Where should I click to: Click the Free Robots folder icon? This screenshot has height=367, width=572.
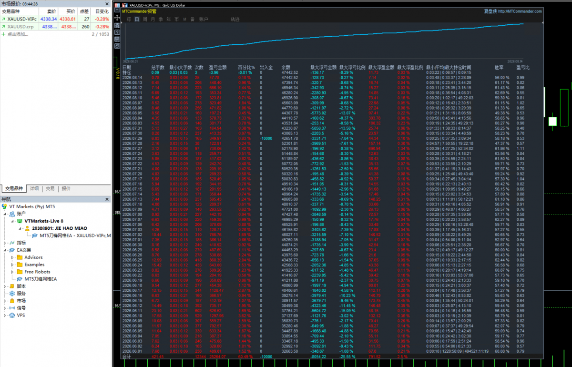click(x=20, y=272)
